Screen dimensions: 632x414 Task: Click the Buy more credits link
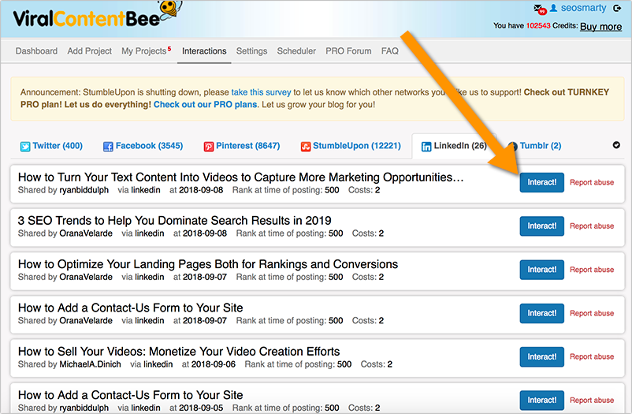pyautogui.click(x=600, y=27)
